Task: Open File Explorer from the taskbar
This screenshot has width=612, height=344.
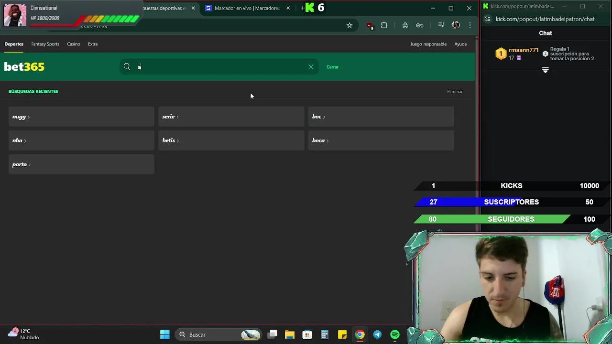Action: click(x=290, y=335)
